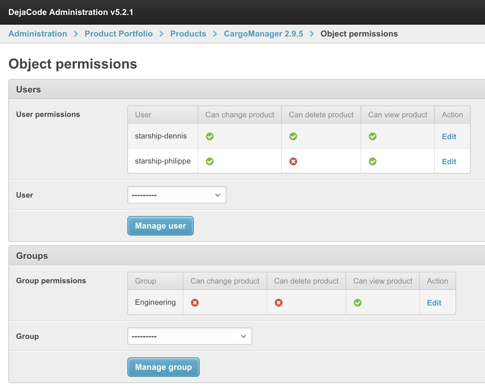Click the User field label
The width and height of the screenshot is (485, 389).
click(24, 195)
